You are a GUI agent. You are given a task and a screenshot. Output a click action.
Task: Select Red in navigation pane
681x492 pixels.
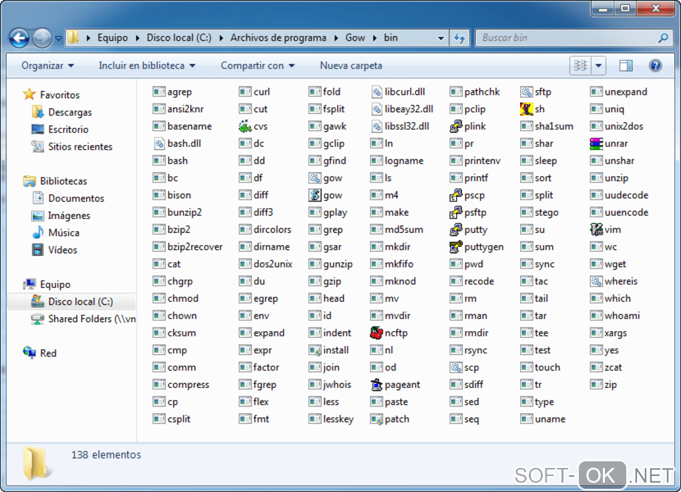click(48, 353)
